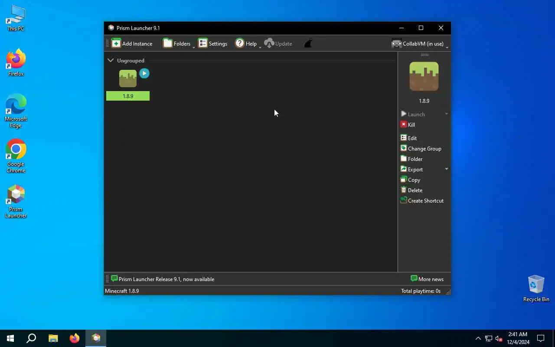Select the 1.8.9 grass block instance icon

coord(128,79)
